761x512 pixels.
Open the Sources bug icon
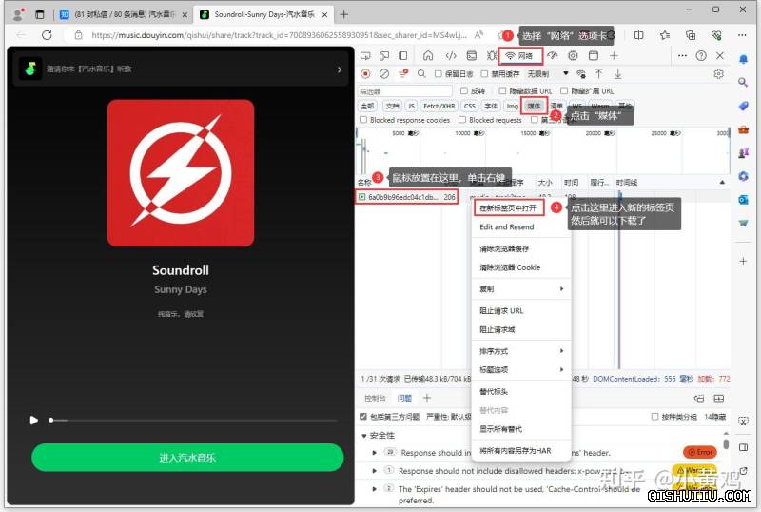(x=491, y=56)
